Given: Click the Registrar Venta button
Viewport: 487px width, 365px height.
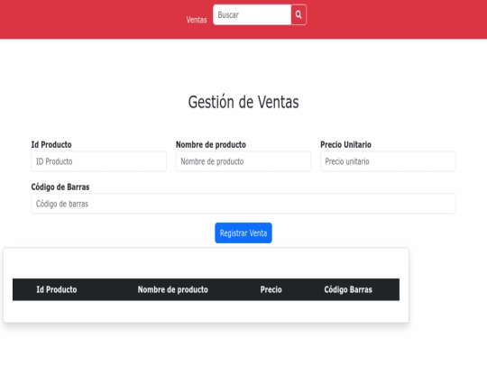Looking at the screenshot, I should [243, 233].
